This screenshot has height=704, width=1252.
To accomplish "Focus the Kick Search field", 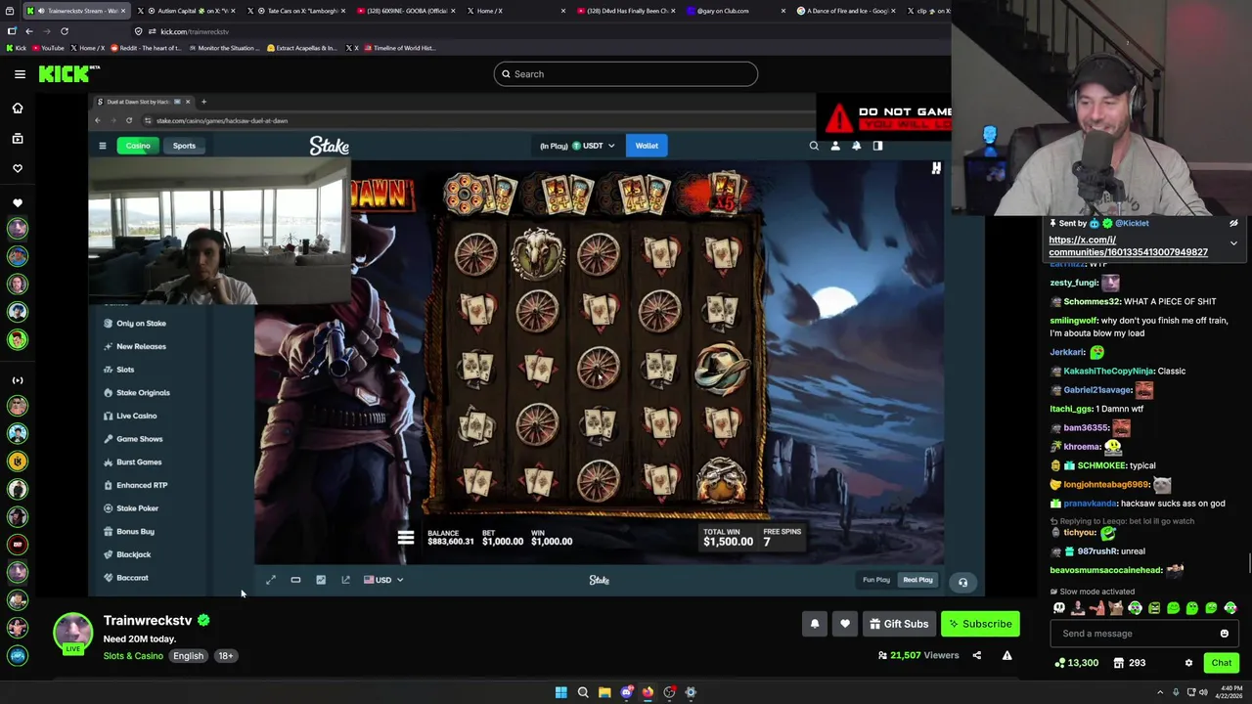I will (x=625, y=74).
